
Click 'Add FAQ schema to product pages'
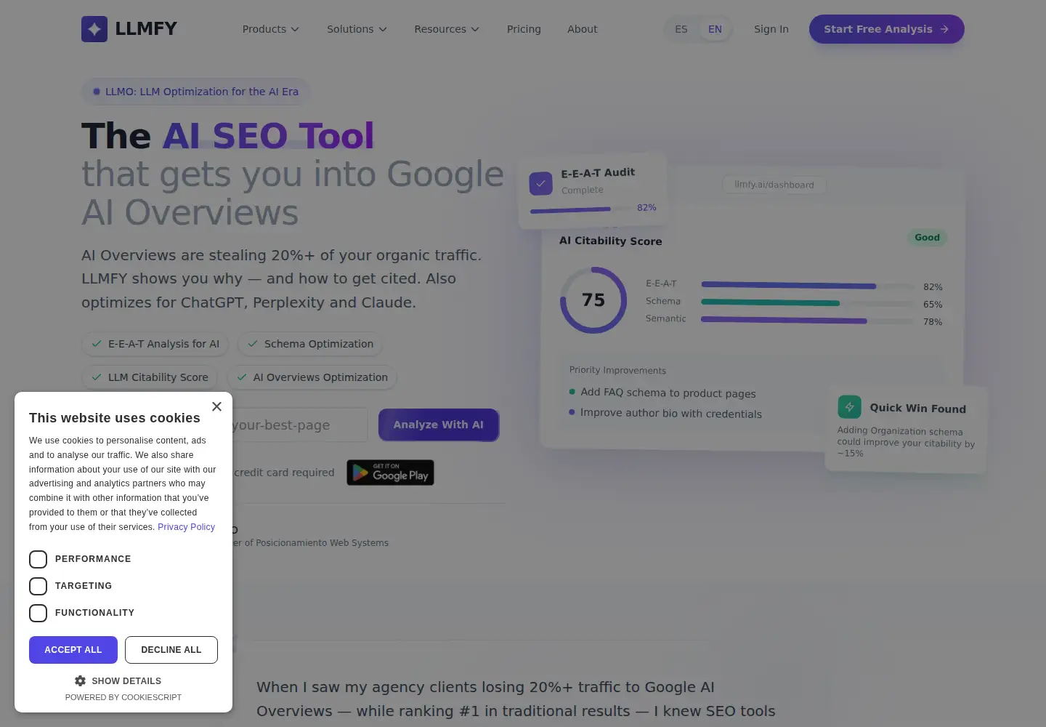pyautogui.click(x=668, y=393)
